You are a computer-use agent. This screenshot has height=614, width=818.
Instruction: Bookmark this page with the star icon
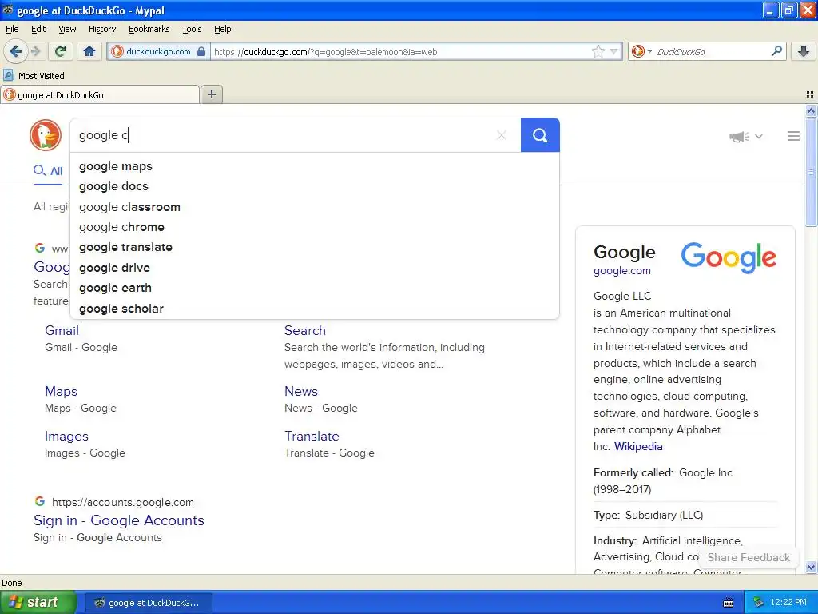(598, 51)
